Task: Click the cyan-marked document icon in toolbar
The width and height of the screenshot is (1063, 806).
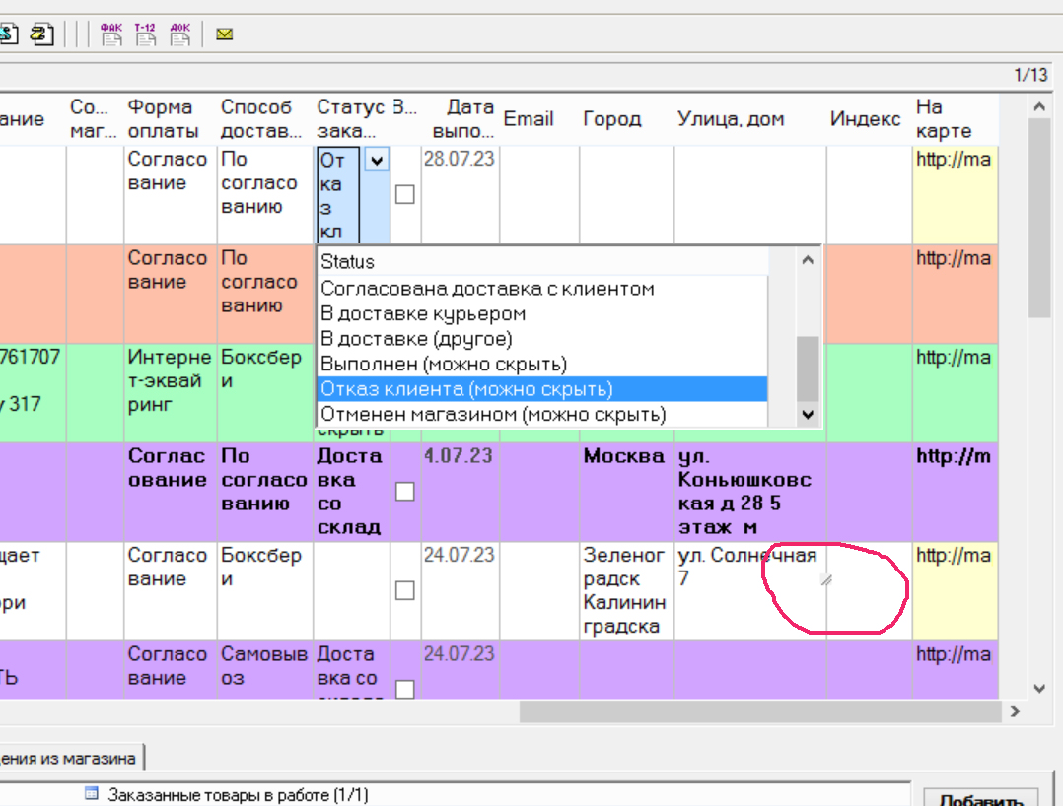Action: point(9,34)
